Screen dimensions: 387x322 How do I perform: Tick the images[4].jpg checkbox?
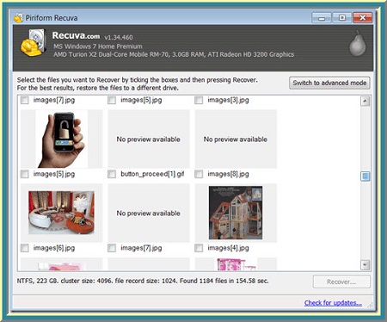coord(199,248)
